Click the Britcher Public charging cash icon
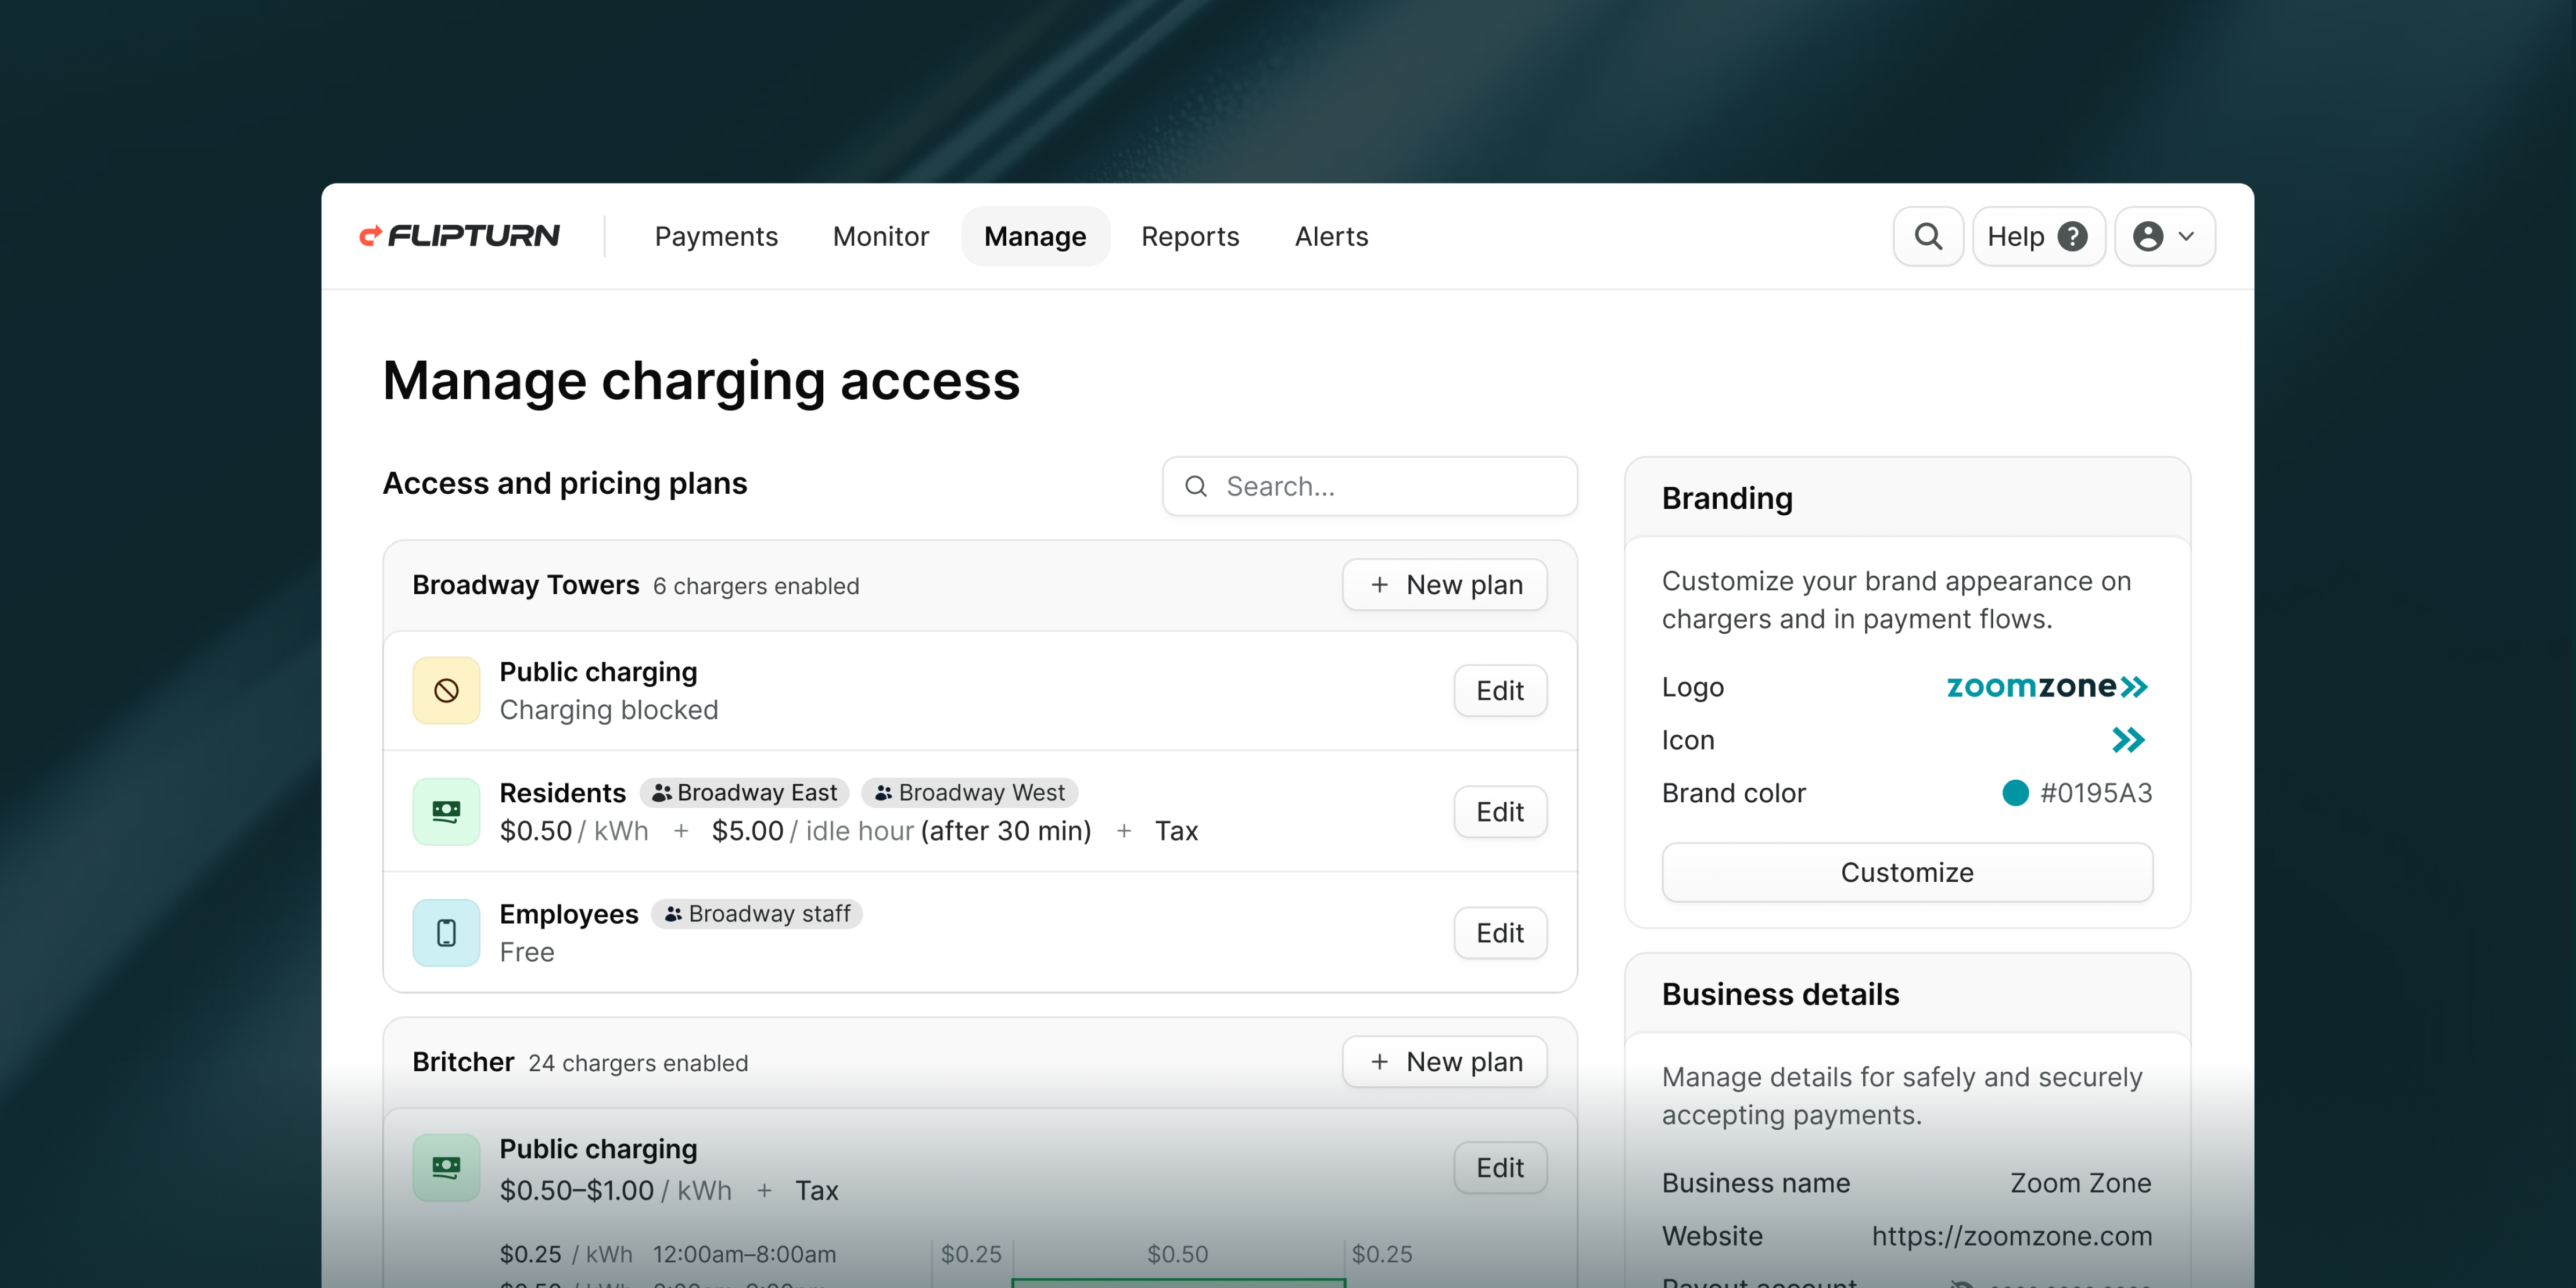The width and height of the screenshot is (2576, 1288). pyautogui.click(x=446, y=1166)
